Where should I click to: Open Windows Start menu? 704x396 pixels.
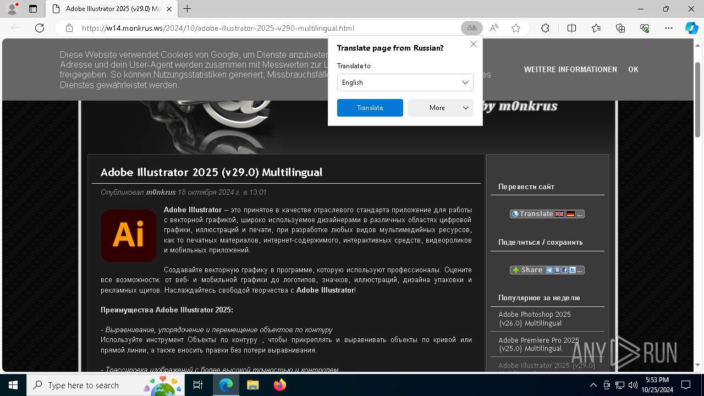(x=13, y=385)
